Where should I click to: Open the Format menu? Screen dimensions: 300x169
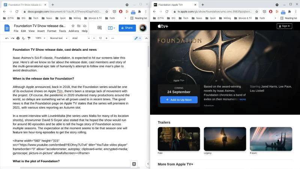pyautogui.click(x=52, y=31)
